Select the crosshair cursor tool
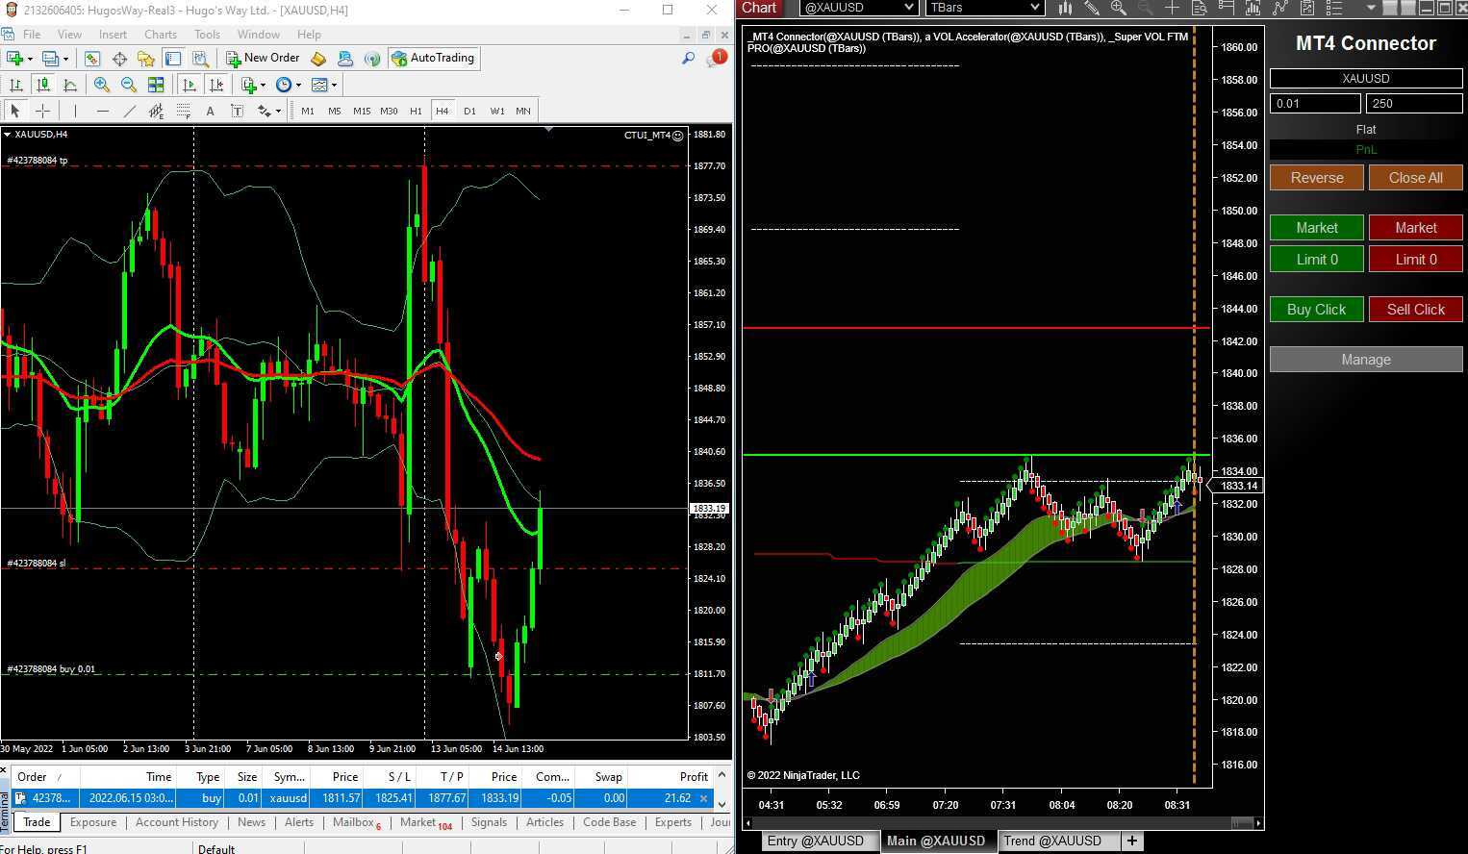 tap(42, 111)
